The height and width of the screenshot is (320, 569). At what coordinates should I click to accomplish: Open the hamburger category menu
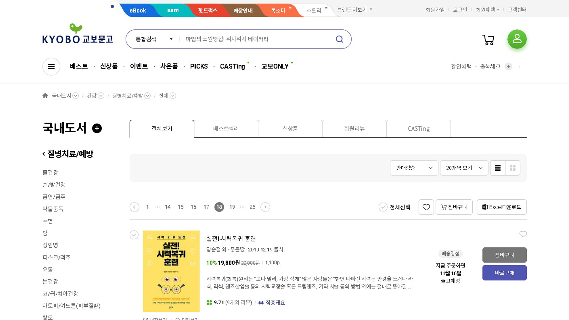tap(51, 66)
